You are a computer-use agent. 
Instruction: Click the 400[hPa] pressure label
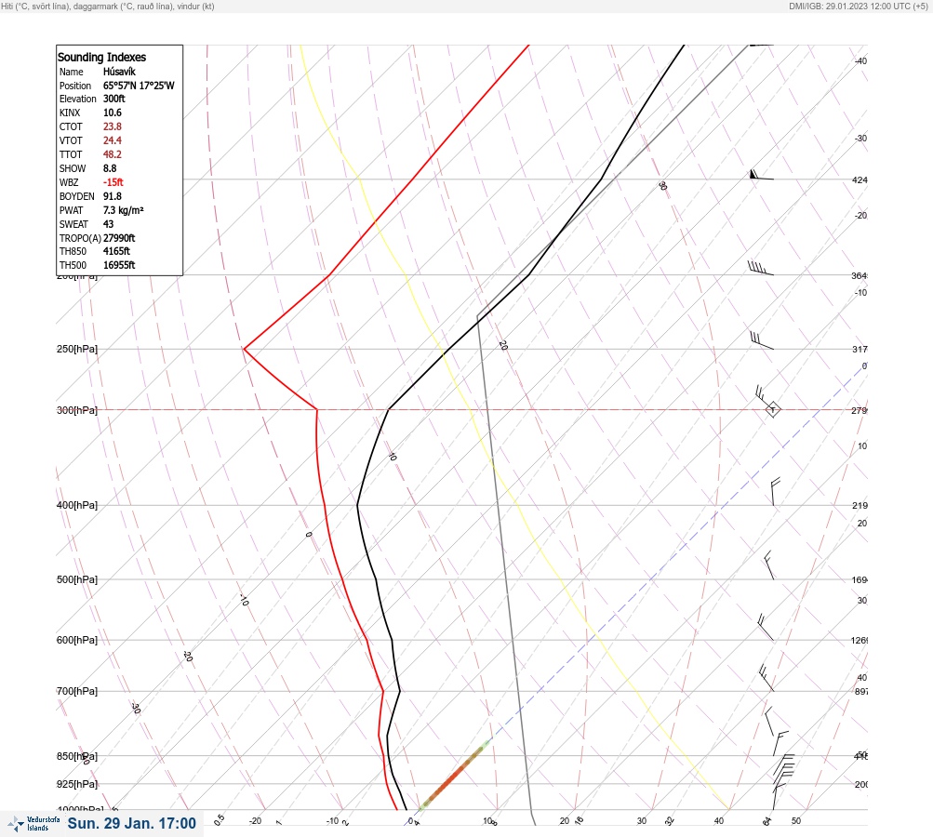[x=77, y=505]
